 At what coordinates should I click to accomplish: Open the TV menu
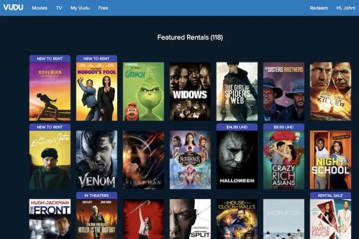[59, 8]
